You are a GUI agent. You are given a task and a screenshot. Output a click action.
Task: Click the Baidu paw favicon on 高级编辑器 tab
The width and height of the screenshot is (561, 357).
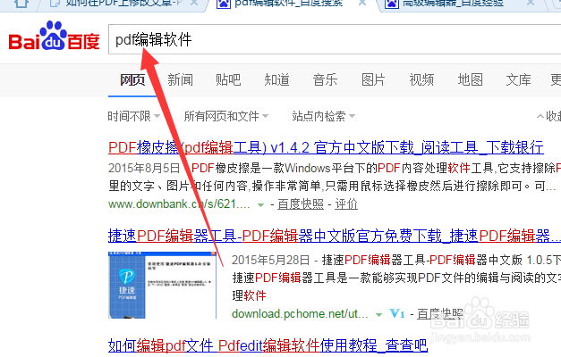coord(391,4)
